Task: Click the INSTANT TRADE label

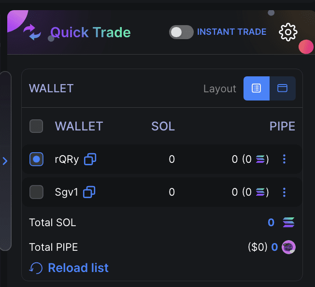Action: [x=231, y=32]
